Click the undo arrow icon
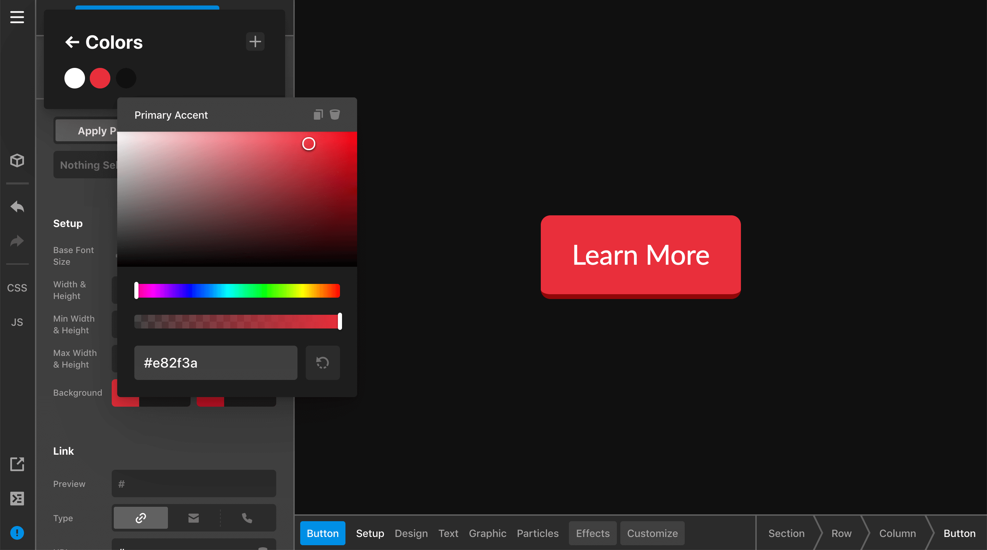Image resolution: width=987 pixels, height=550 pixels. 17,207
